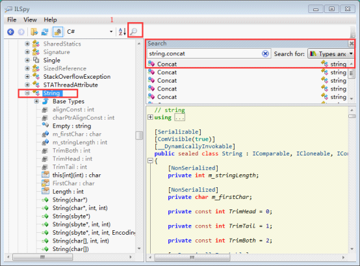Select TrimBoth : int constant
The width and height of the screenshot is (360, 266).
coord(71,150)
